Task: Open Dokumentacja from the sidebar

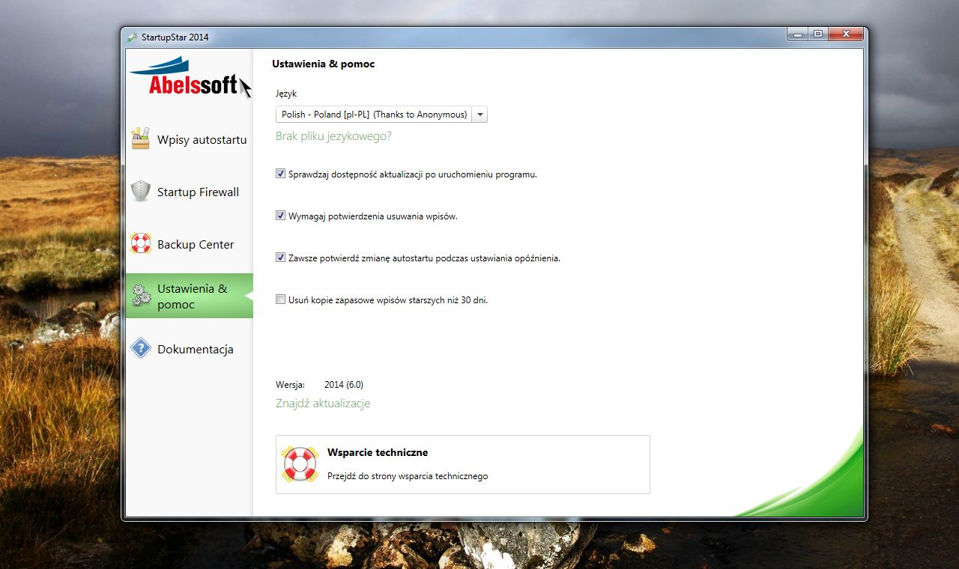Action: 189,348
